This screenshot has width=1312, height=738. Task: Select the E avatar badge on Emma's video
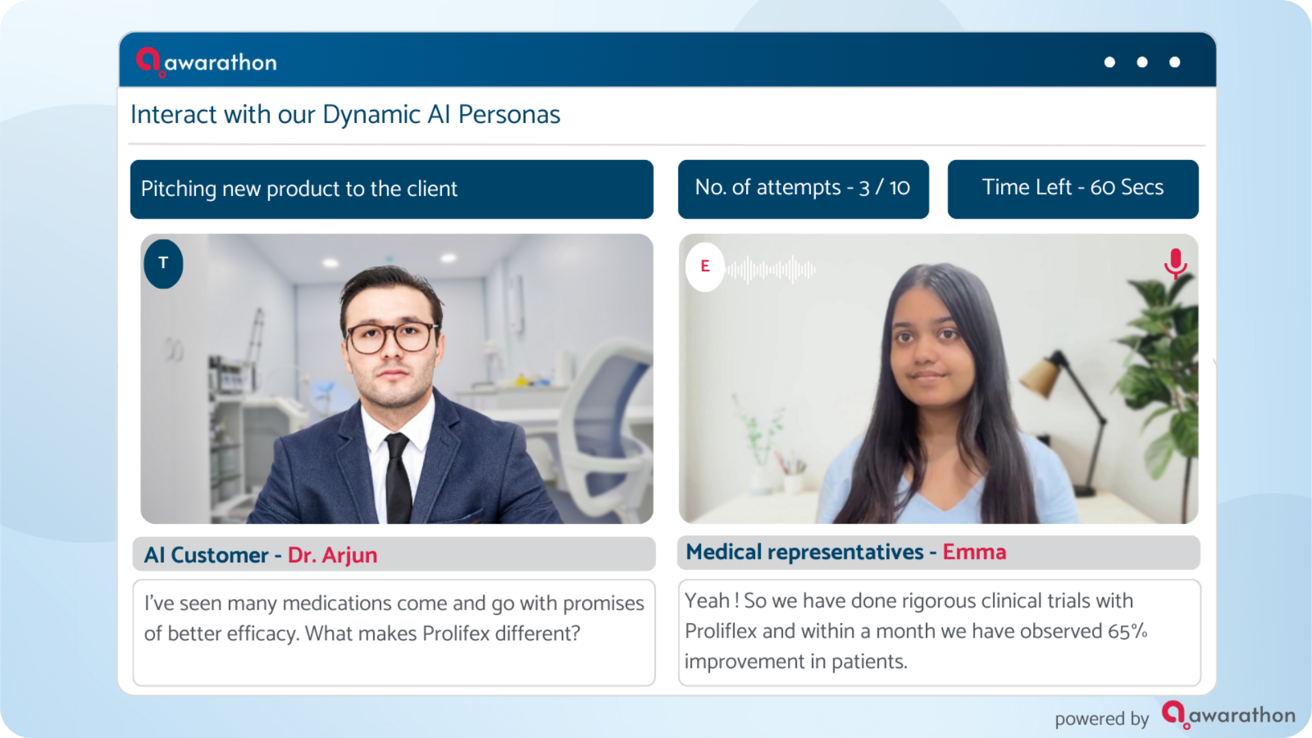(x=705, y=266)
